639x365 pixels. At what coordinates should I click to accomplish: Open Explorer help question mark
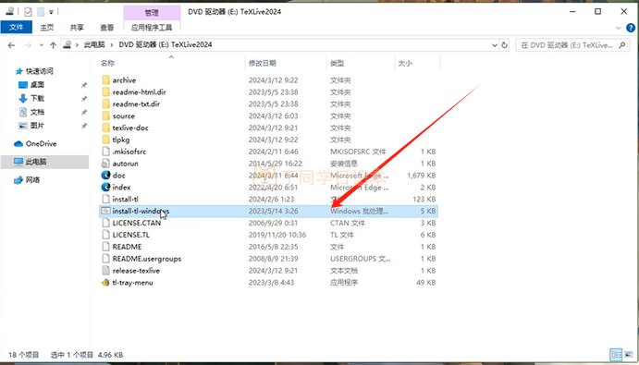click(x=631, y=28)
